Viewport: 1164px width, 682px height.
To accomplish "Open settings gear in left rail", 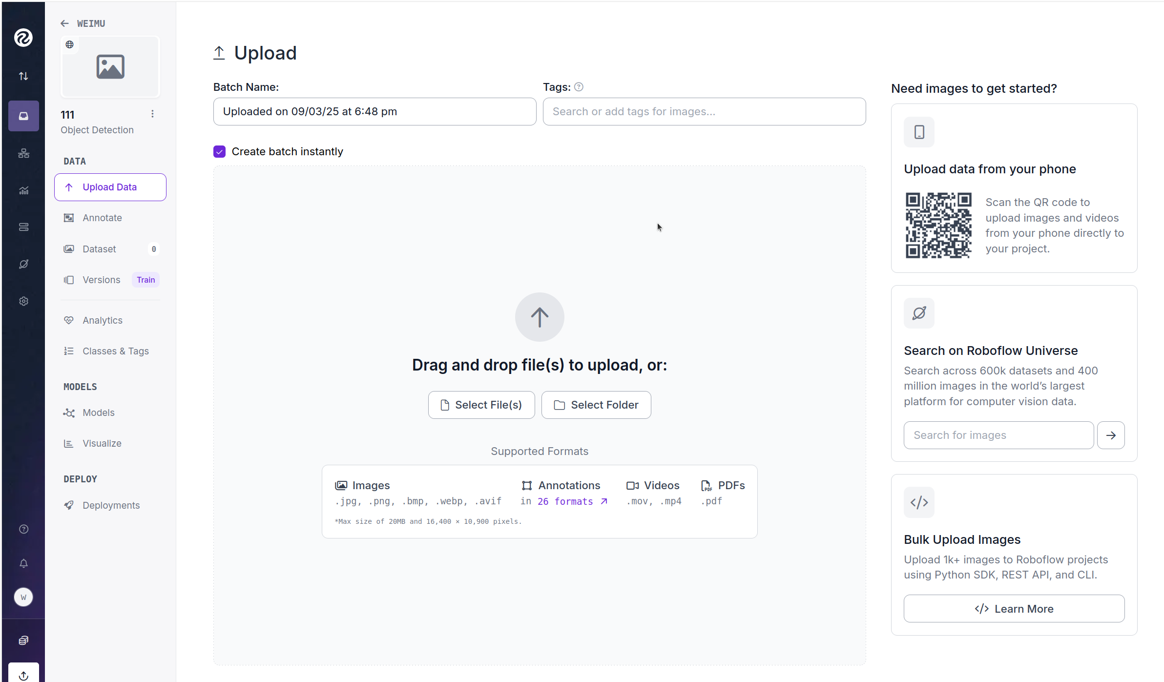I will point(23,301).
